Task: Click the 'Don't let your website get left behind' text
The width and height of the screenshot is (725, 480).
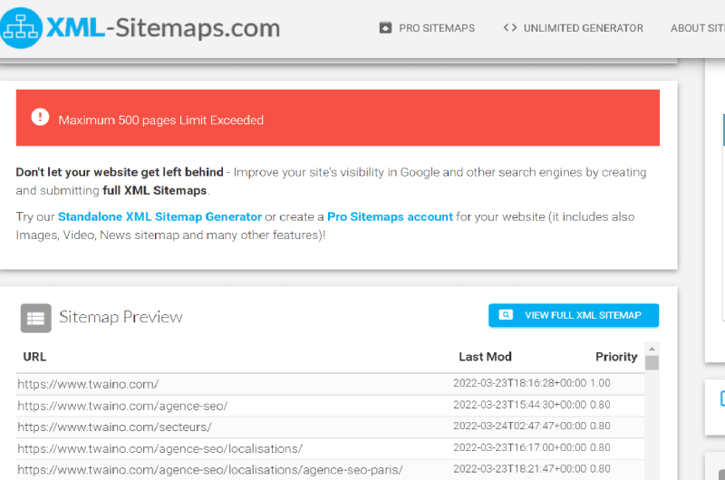Action: click(x=120, y=172)
